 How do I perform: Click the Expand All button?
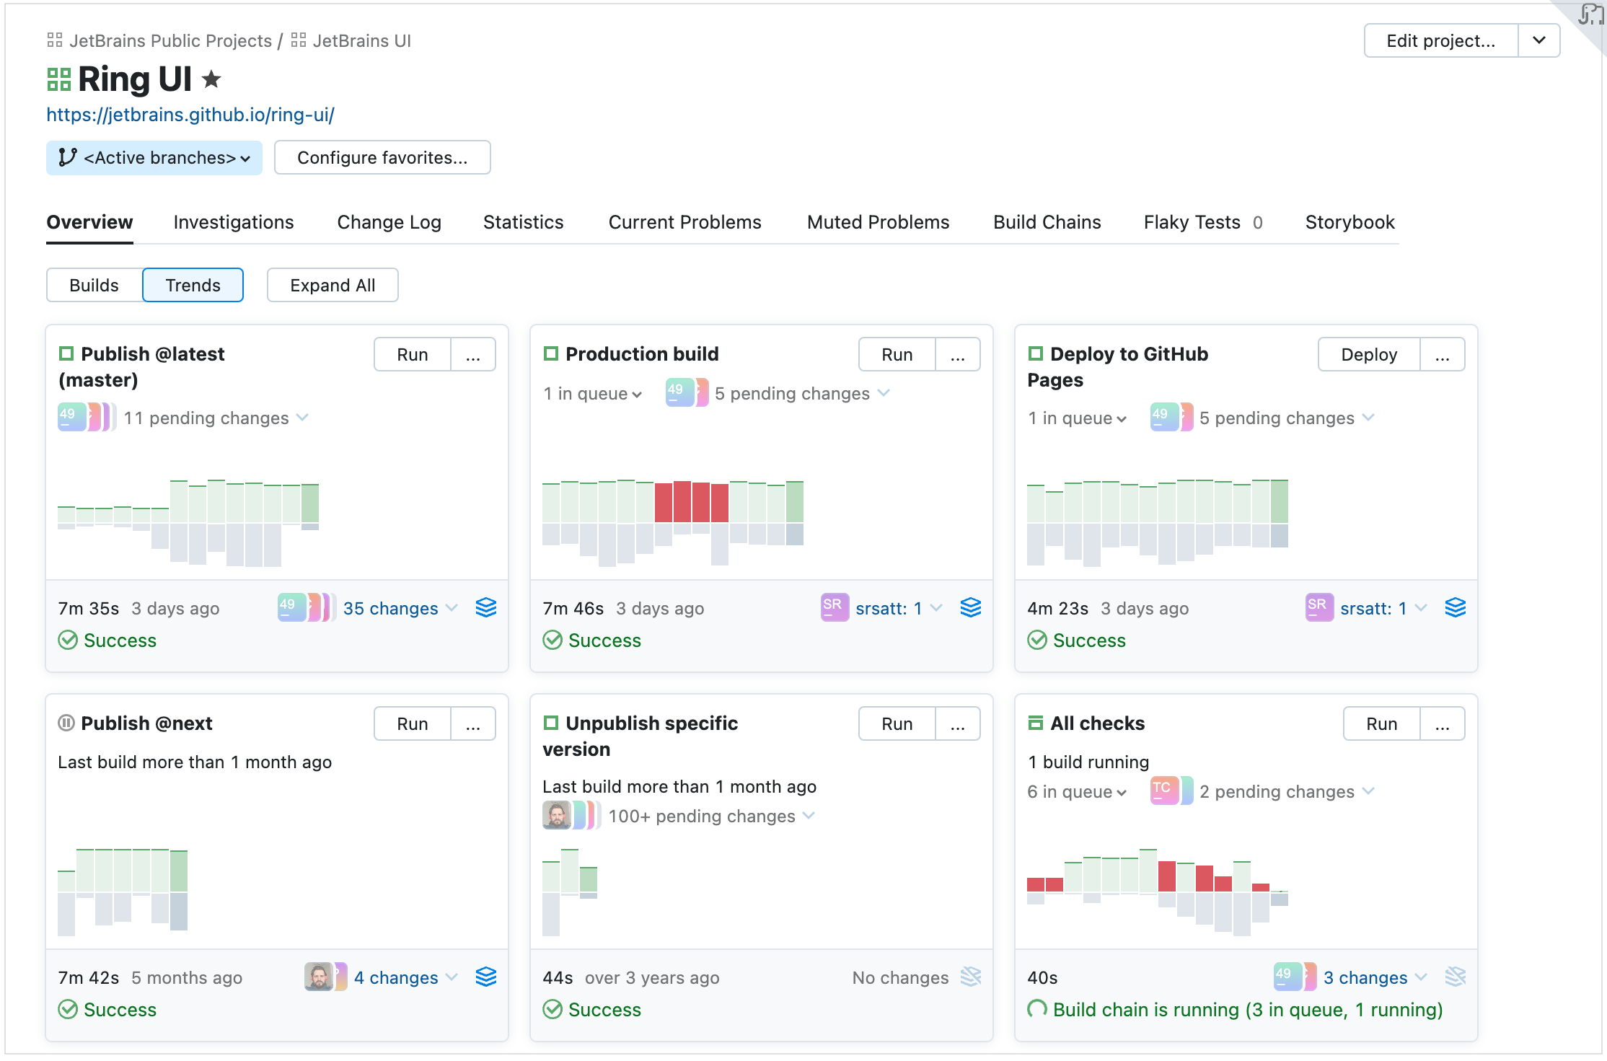tap(333, 285)
